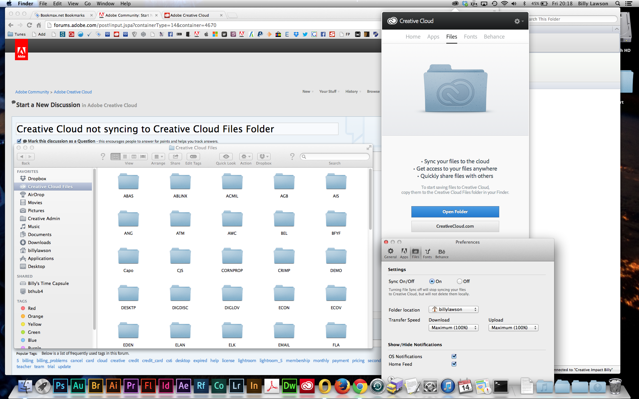Click the CreativeCloud.com button
Viewport: 639px width, 399px height.
(455, 226)
